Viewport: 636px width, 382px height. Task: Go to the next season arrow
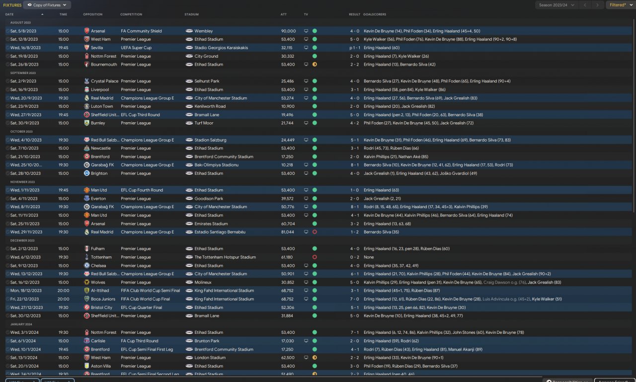click(x=597, y=5)
